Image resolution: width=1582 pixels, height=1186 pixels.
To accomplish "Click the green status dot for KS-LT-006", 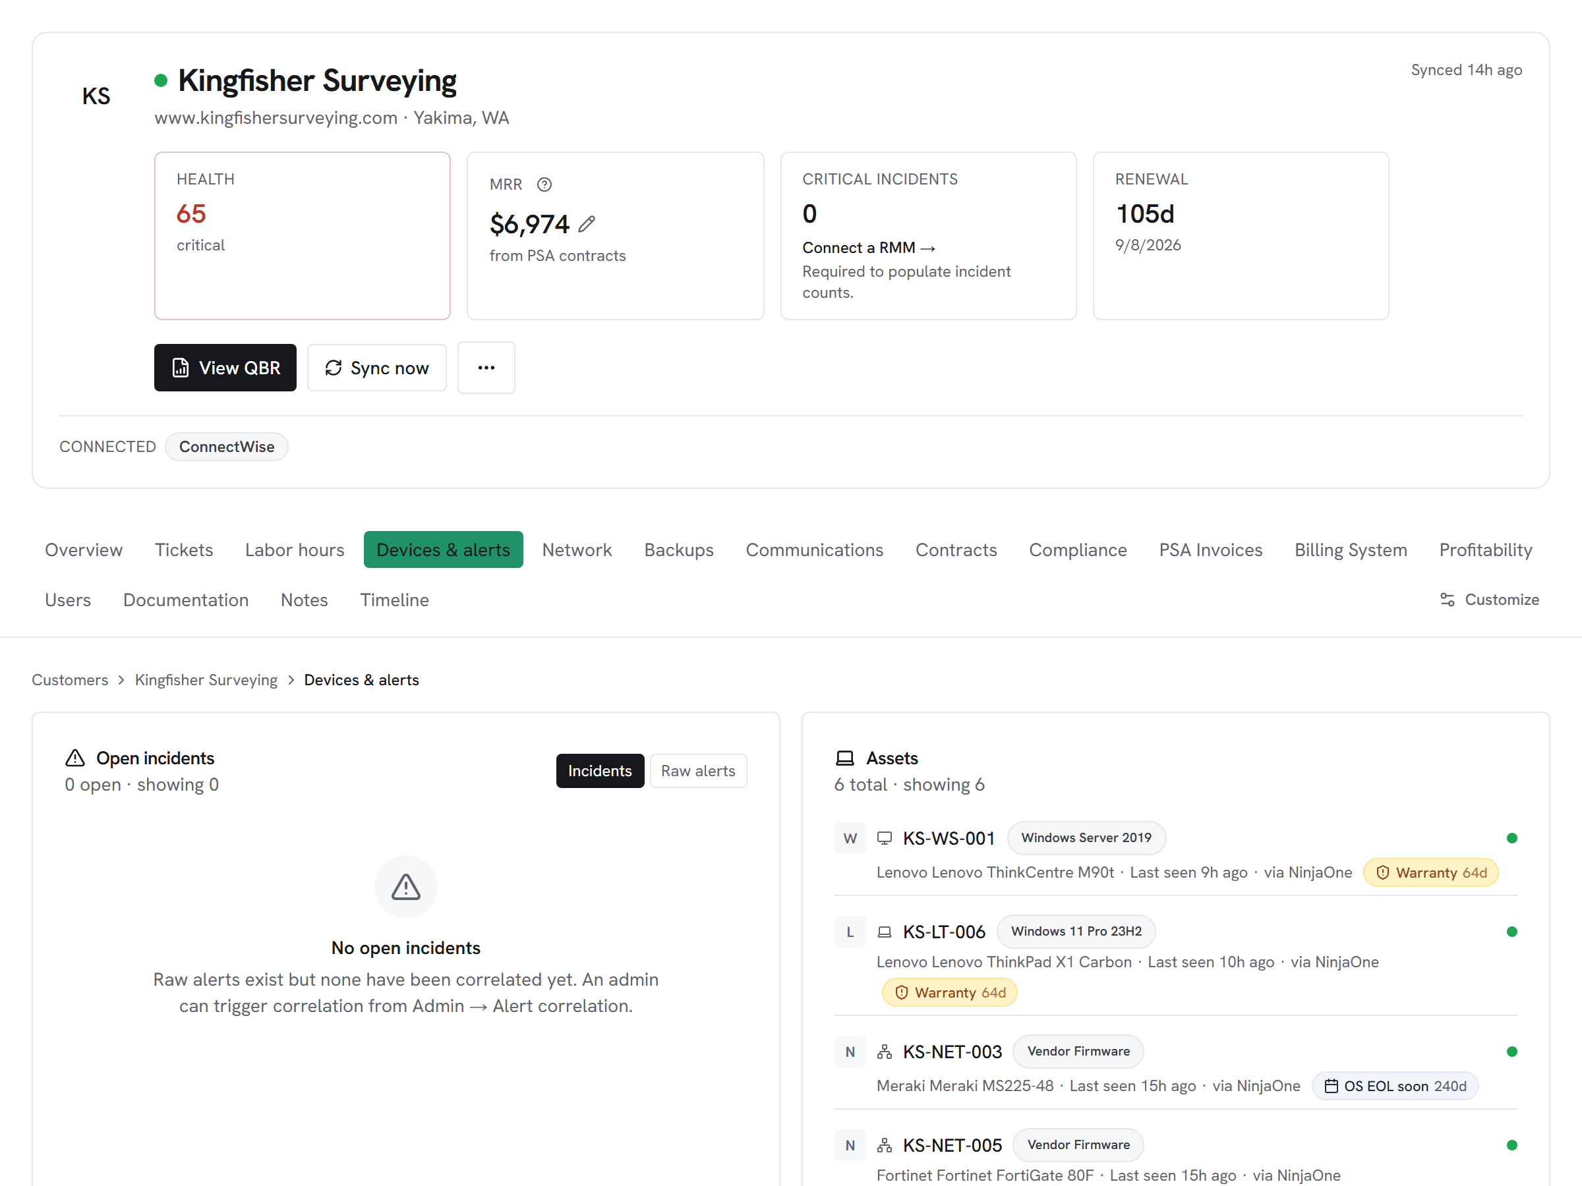I will click(1511, 932).
